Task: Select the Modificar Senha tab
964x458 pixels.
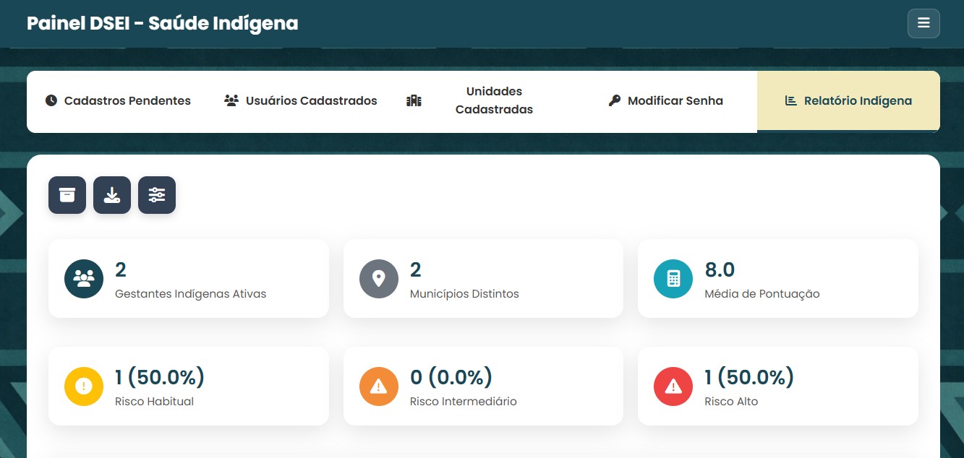Action: pyautogui.click(x=665, y=101)
